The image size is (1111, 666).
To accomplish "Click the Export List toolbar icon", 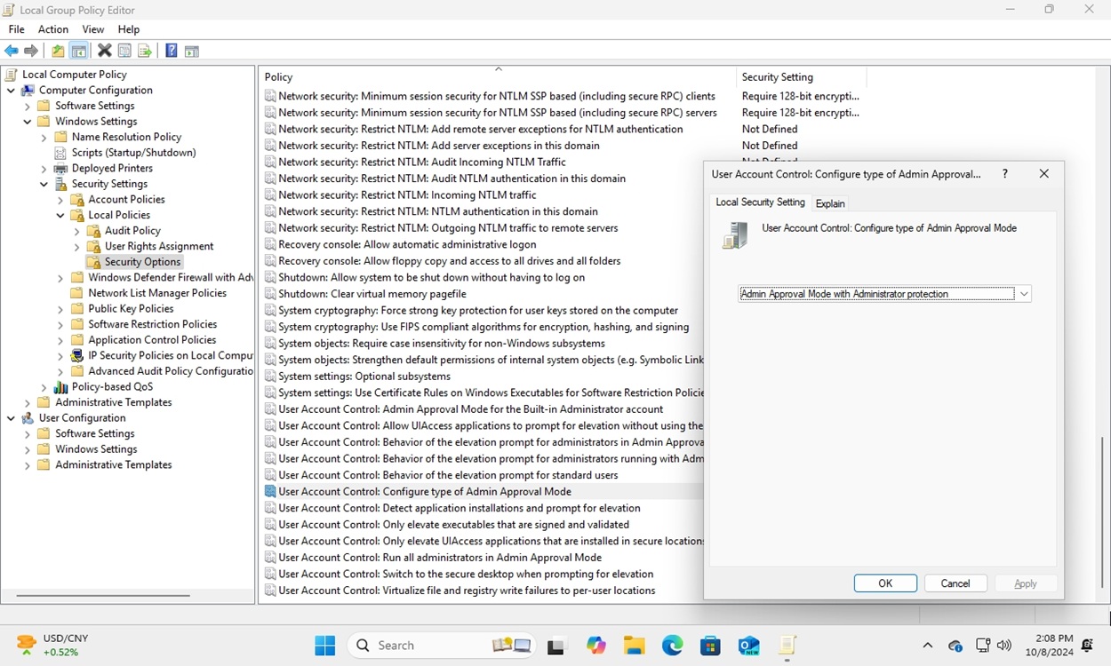I will coord(145,51).
